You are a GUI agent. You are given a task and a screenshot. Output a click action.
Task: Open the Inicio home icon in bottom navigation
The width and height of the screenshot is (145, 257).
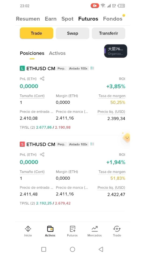tap(28, 229)
